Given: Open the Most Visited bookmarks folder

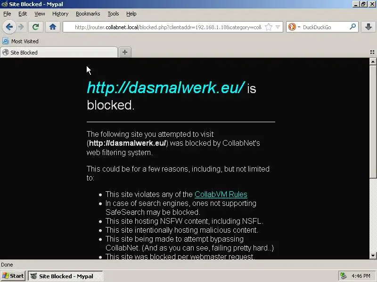Looking at the screenshot, I should (21, 41).
